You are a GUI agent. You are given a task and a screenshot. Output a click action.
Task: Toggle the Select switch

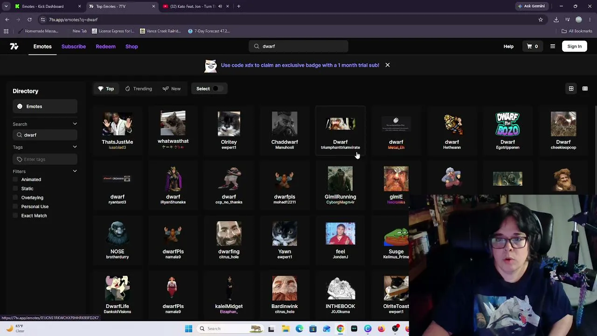(218, 89)
